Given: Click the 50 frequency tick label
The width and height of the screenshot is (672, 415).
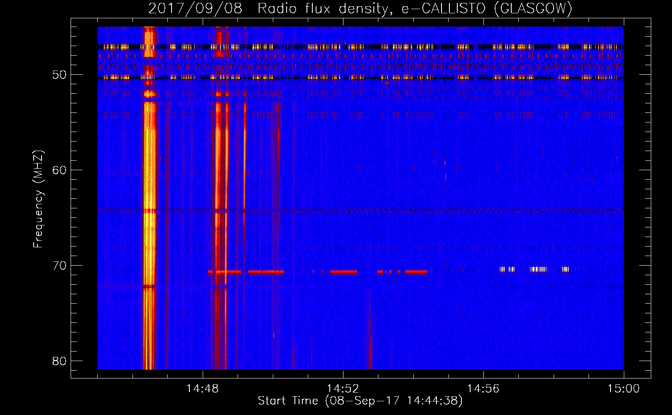Looking at the screenshot, I should 60,75.
